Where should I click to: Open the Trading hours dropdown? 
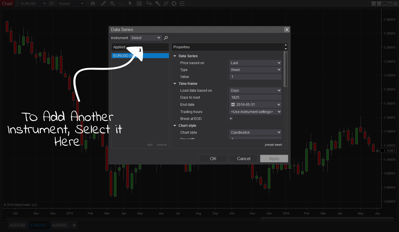tap(255, 112)
